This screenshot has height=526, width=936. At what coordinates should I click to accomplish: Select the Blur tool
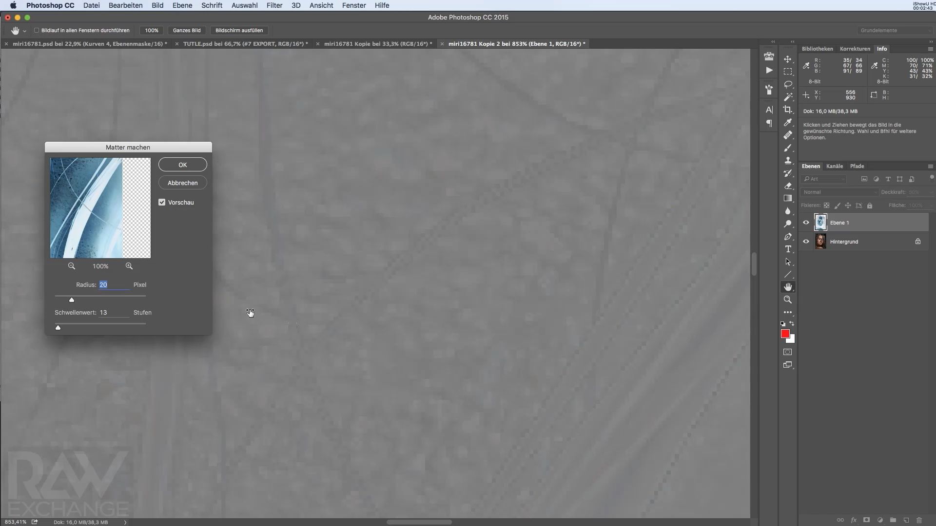pos(787,211)
